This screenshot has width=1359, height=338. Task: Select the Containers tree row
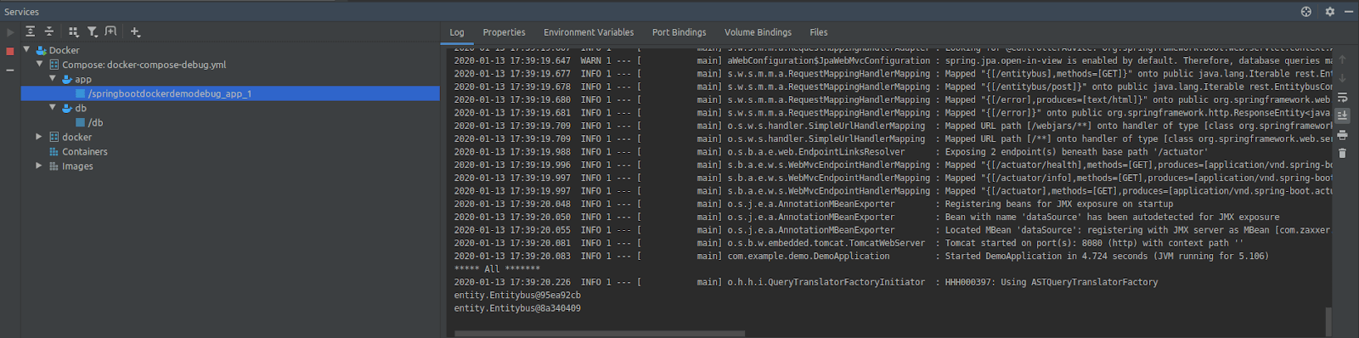[x=230, y=151]
